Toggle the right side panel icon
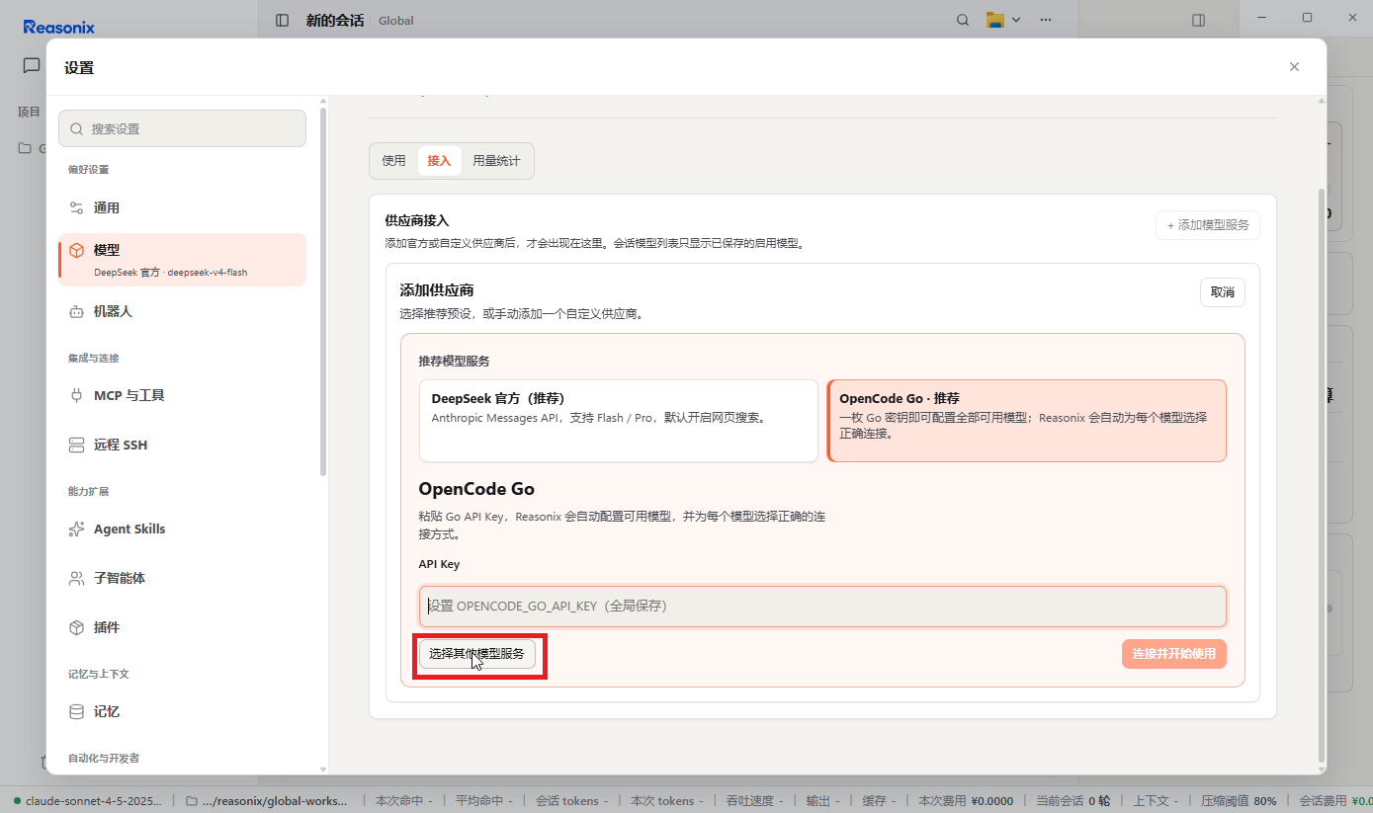 pos(1198,20)
